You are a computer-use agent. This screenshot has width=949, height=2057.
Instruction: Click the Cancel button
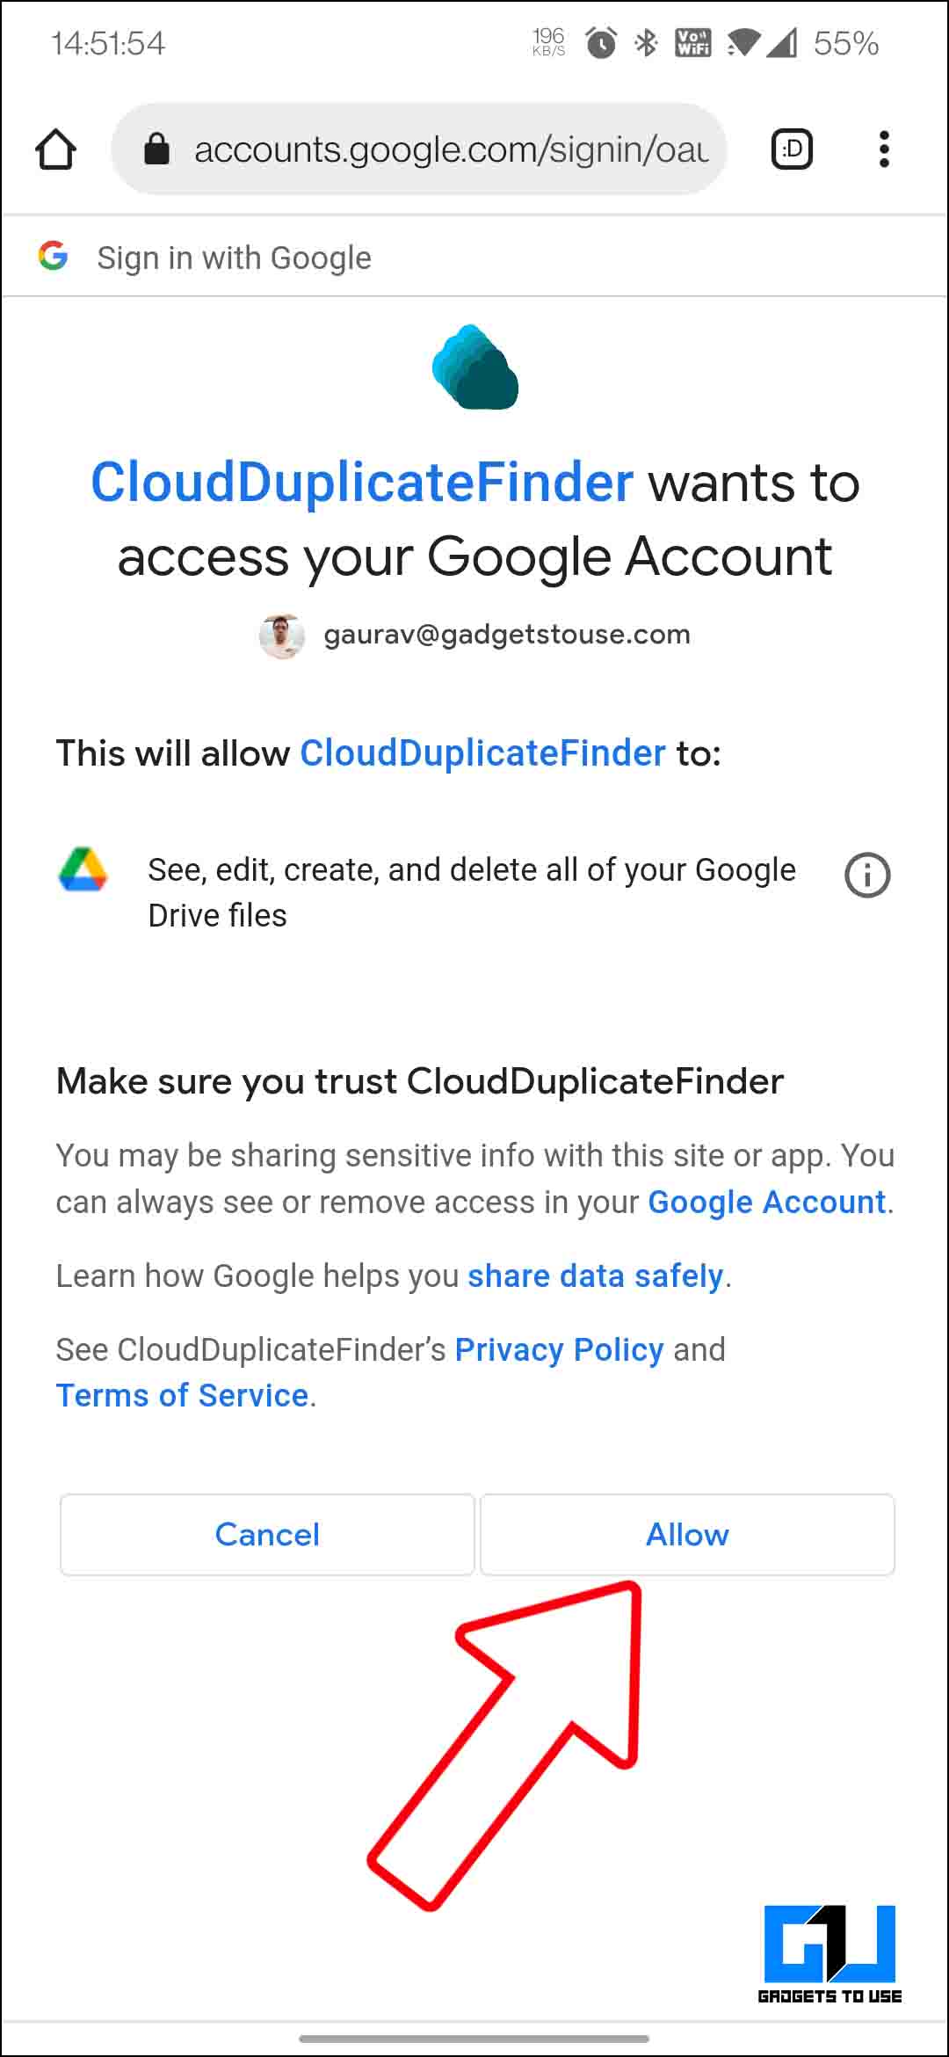267,1534
